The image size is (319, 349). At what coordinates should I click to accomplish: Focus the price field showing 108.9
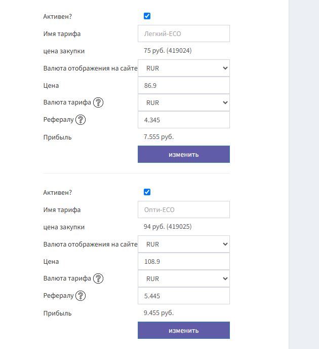point(183,261)
